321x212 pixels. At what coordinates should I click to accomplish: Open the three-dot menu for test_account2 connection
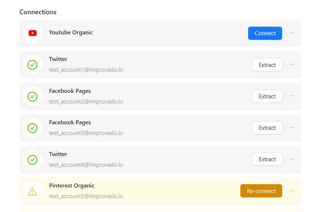pos(292,96)
